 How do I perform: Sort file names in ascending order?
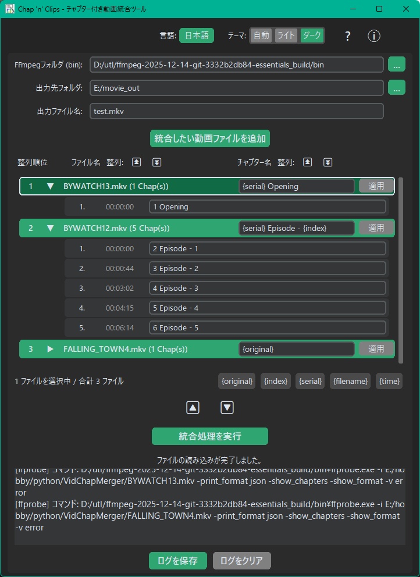click(x=137, y=162)
